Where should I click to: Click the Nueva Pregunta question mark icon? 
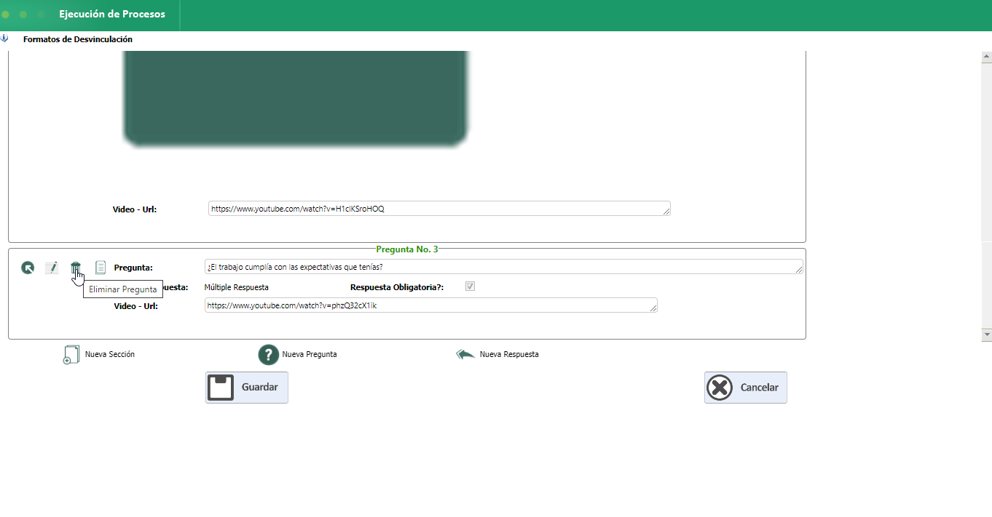click(269, 355)
